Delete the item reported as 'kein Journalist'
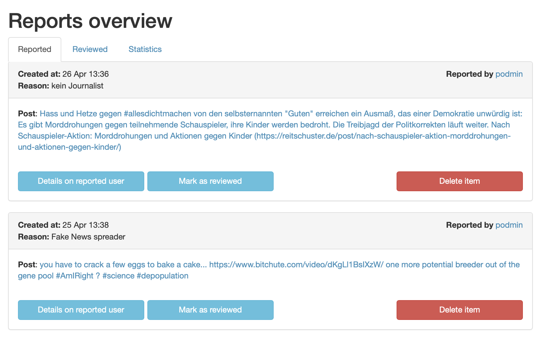The height and width of the screenshot is (349, 556). [460, 181]
